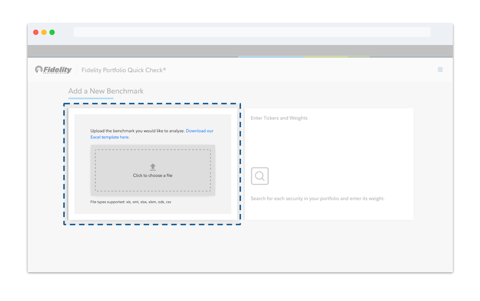Click the Fidelity logo

coord(53,69)
